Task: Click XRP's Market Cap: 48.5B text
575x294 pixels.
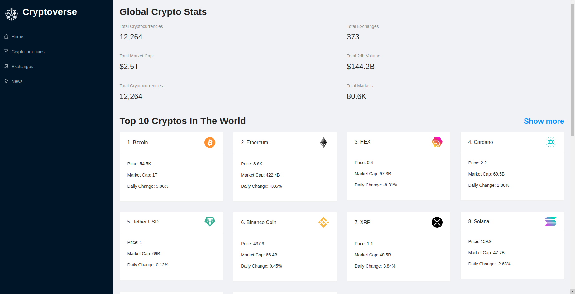Action: pos(373,255)
